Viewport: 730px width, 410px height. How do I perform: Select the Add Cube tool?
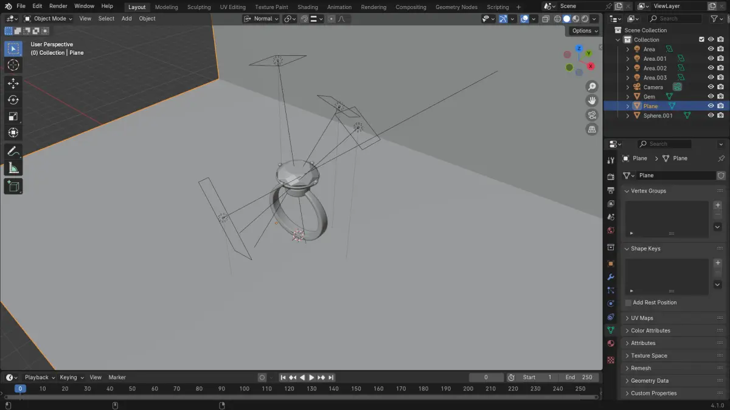(x=13, y=186)
